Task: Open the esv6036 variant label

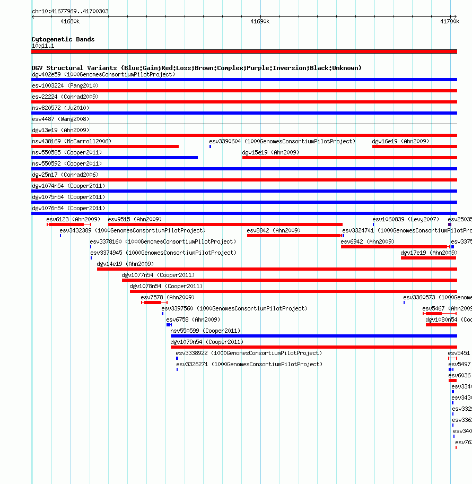Action: click(x=460, y=375)
